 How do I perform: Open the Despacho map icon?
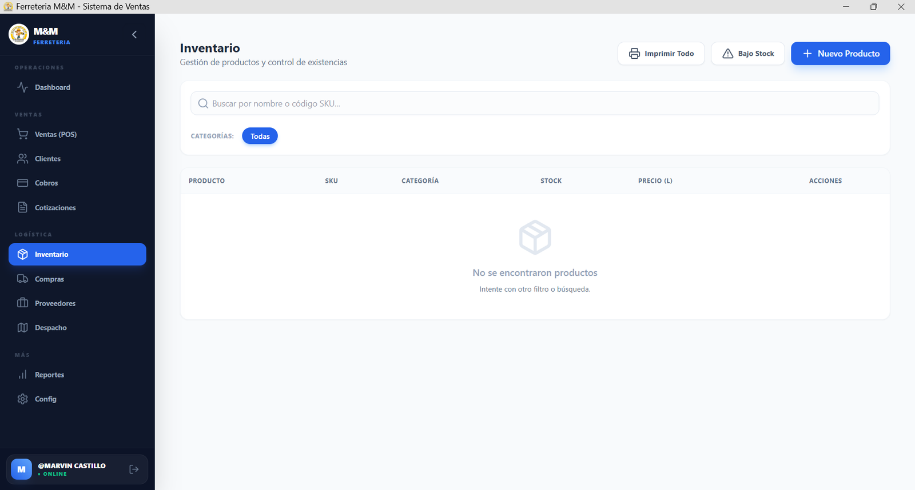22,327
